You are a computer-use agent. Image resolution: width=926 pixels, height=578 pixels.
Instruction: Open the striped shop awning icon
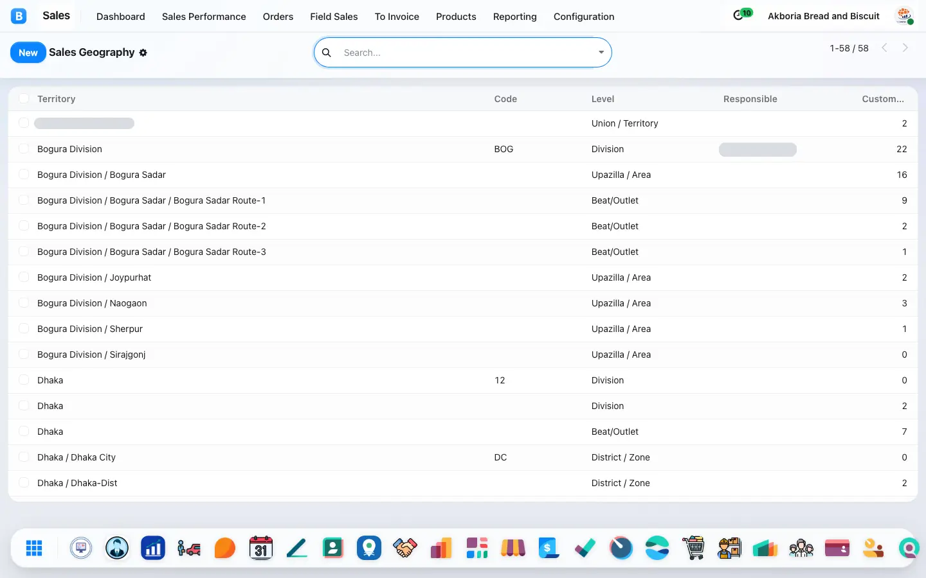[513, 548]
